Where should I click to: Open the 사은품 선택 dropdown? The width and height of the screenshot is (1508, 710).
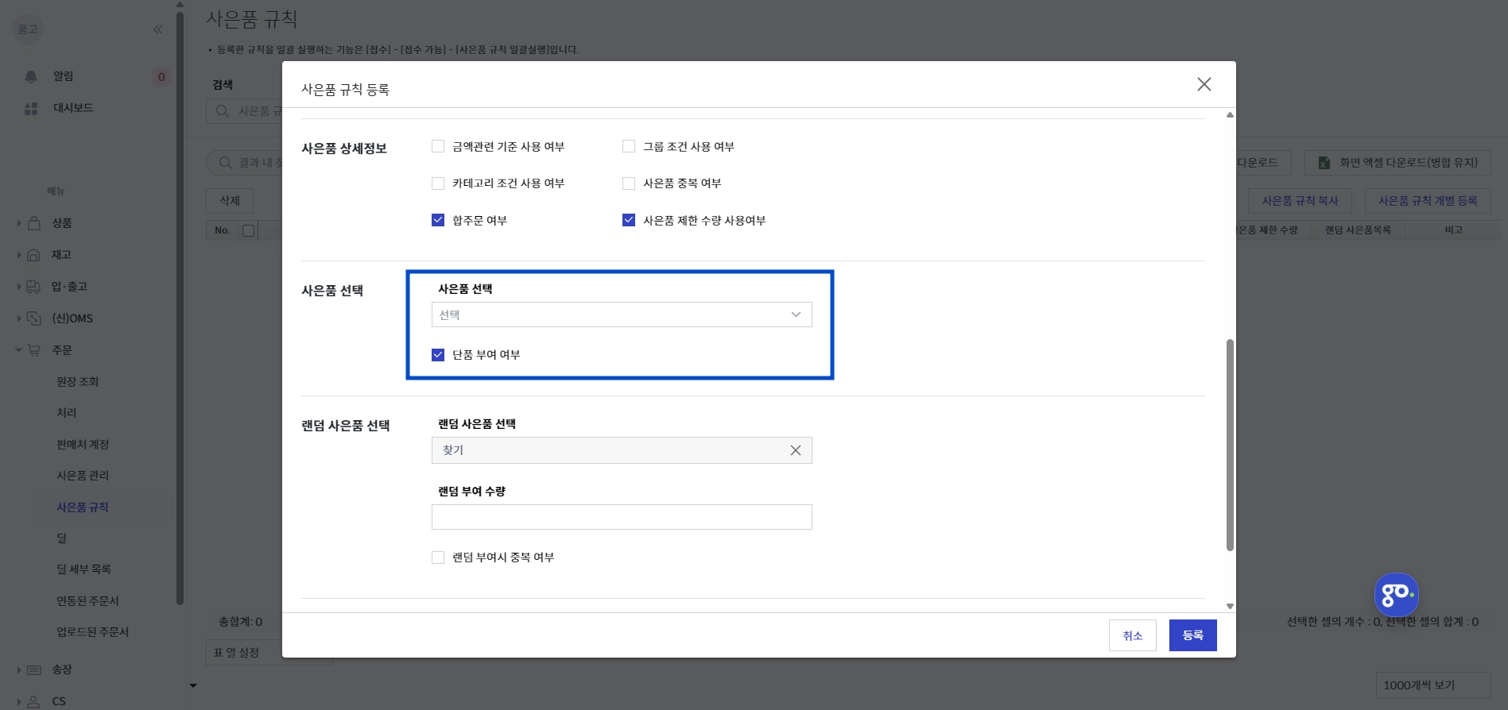tap(621, 314)
